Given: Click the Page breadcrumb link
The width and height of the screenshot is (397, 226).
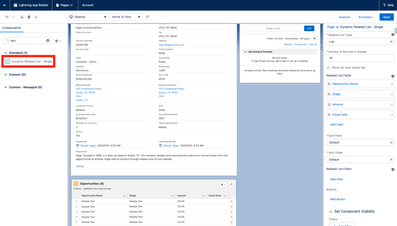Looking at the screenshot, I should coord(331,27).
